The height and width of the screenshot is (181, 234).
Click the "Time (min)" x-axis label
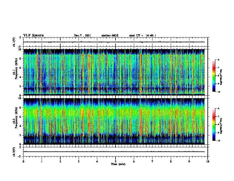(118, 164)
